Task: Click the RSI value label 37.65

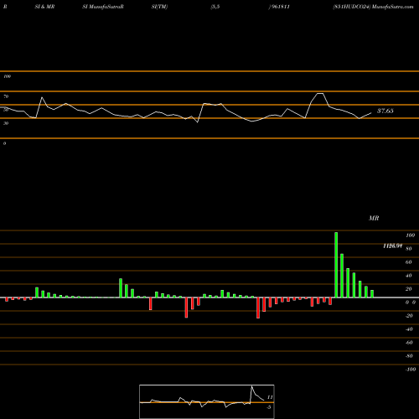Action: click(385, 111)
